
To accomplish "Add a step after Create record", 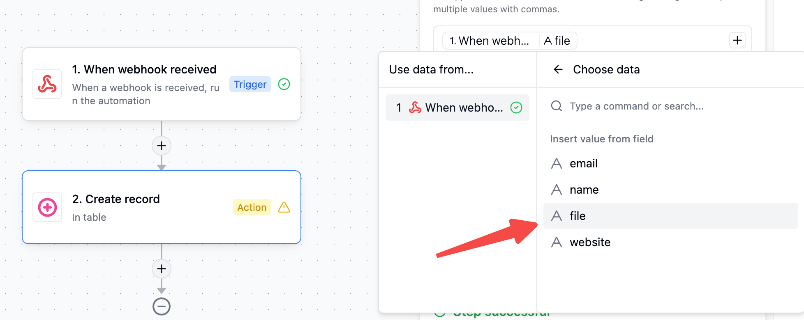I will 162,269.
